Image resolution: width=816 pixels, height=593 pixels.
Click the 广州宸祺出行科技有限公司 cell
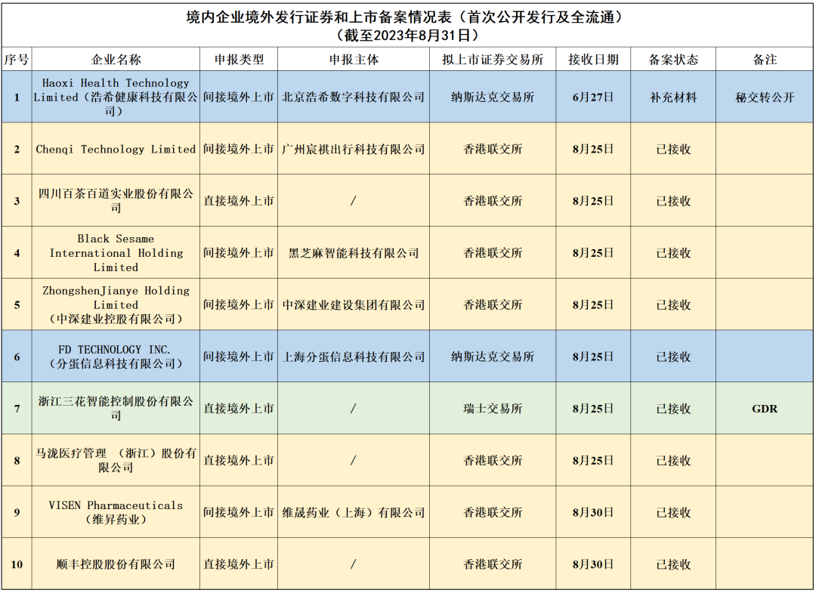click(x=354, y=150)
